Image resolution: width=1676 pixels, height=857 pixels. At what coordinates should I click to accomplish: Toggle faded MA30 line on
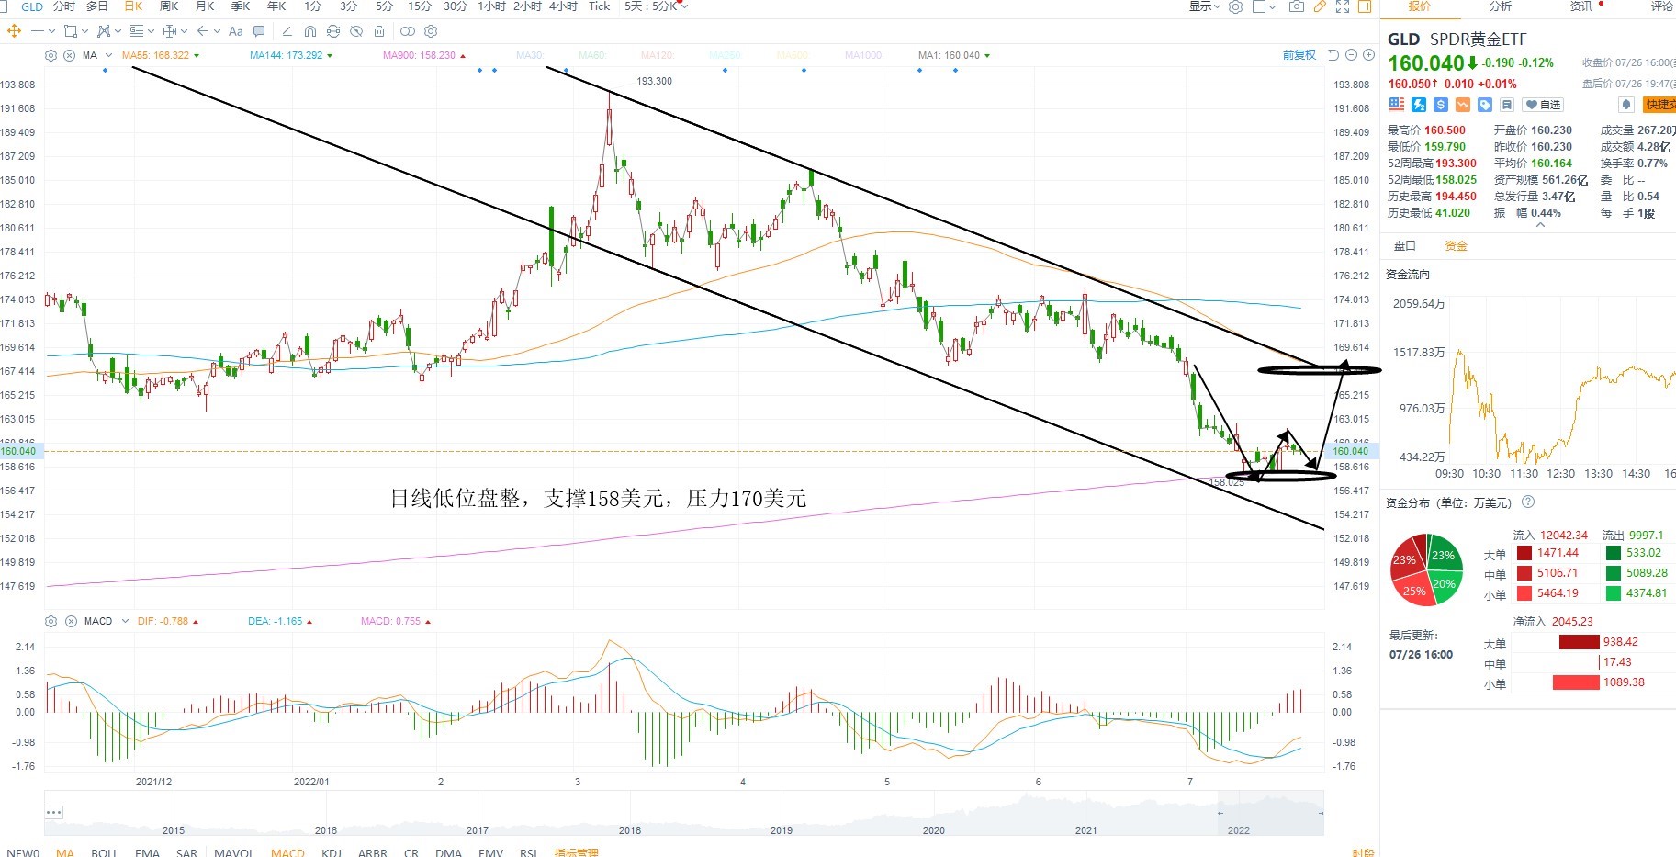coord(530,55)
